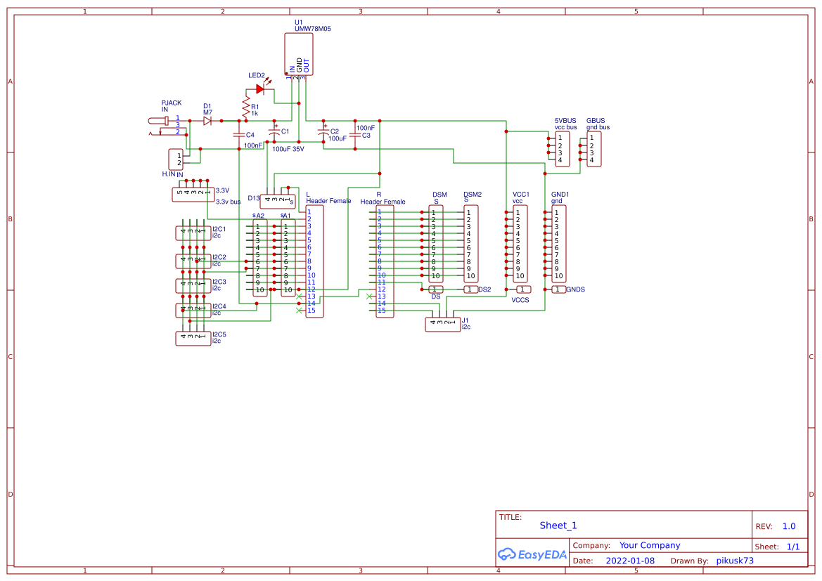Click the no-connect X on L pin 15
The height and width of the screenshot is (581, 822).
pyautogui.click(x=299, y=311)
